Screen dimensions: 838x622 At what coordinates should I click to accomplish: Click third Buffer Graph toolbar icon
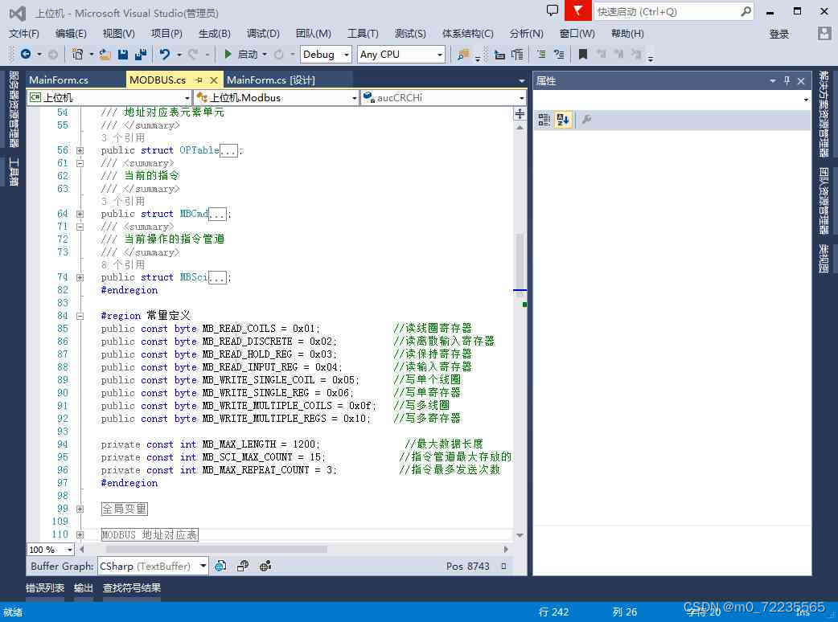[x=265, y=566]
